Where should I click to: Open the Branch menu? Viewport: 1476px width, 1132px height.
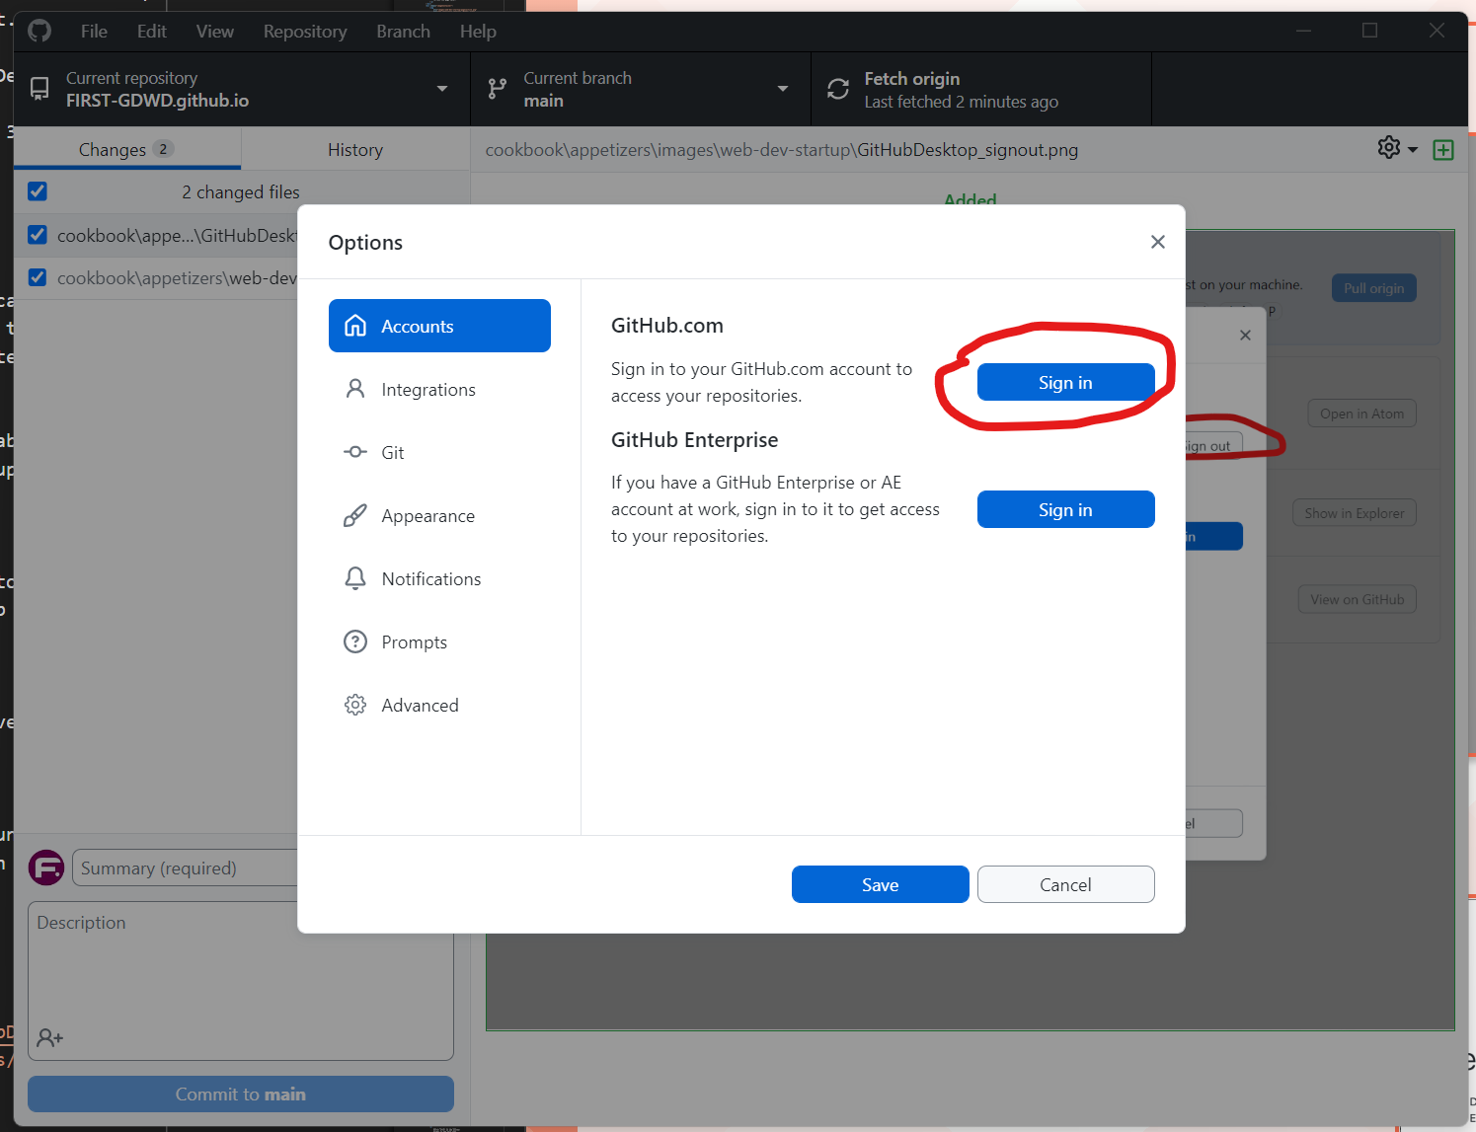[403, 32]
